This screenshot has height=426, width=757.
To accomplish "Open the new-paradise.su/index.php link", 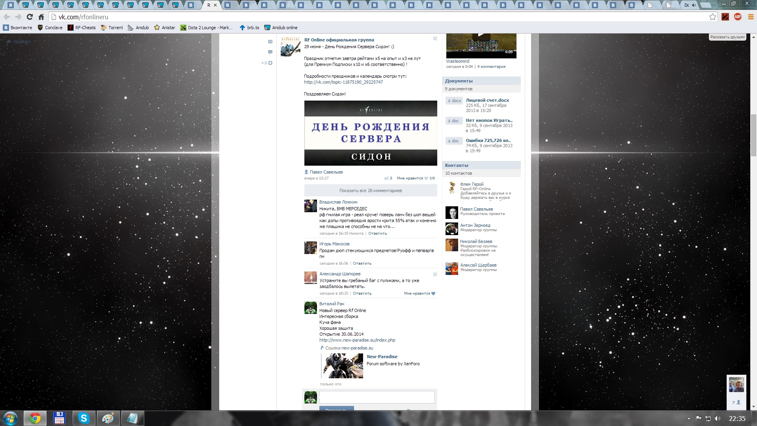I will click(x=357, y=340).
